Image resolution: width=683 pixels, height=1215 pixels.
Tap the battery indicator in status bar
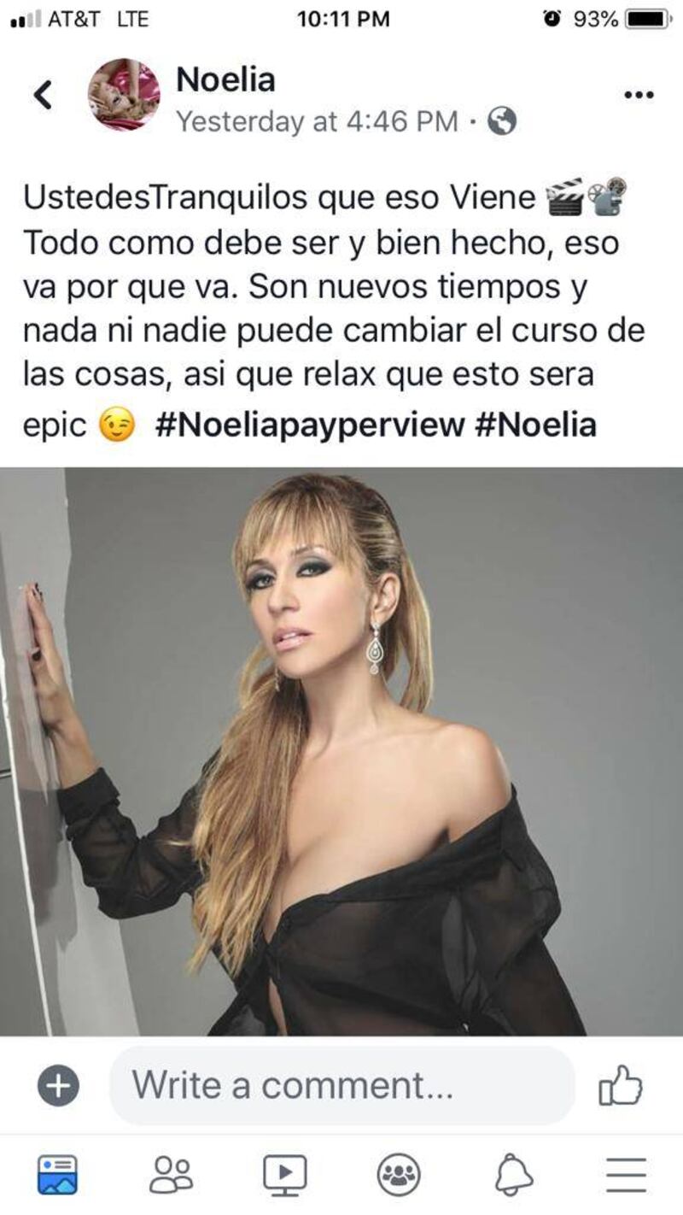(649, 19)
